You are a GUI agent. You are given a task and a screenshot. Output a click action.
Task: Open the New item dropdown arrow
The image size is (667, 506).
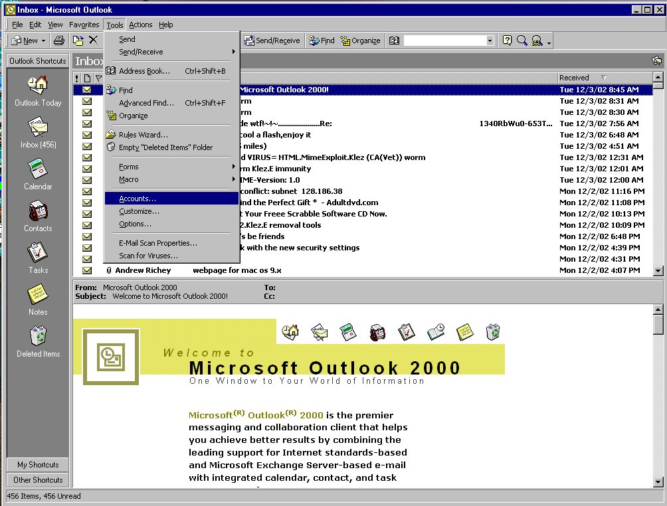click(x=43, y=41)
